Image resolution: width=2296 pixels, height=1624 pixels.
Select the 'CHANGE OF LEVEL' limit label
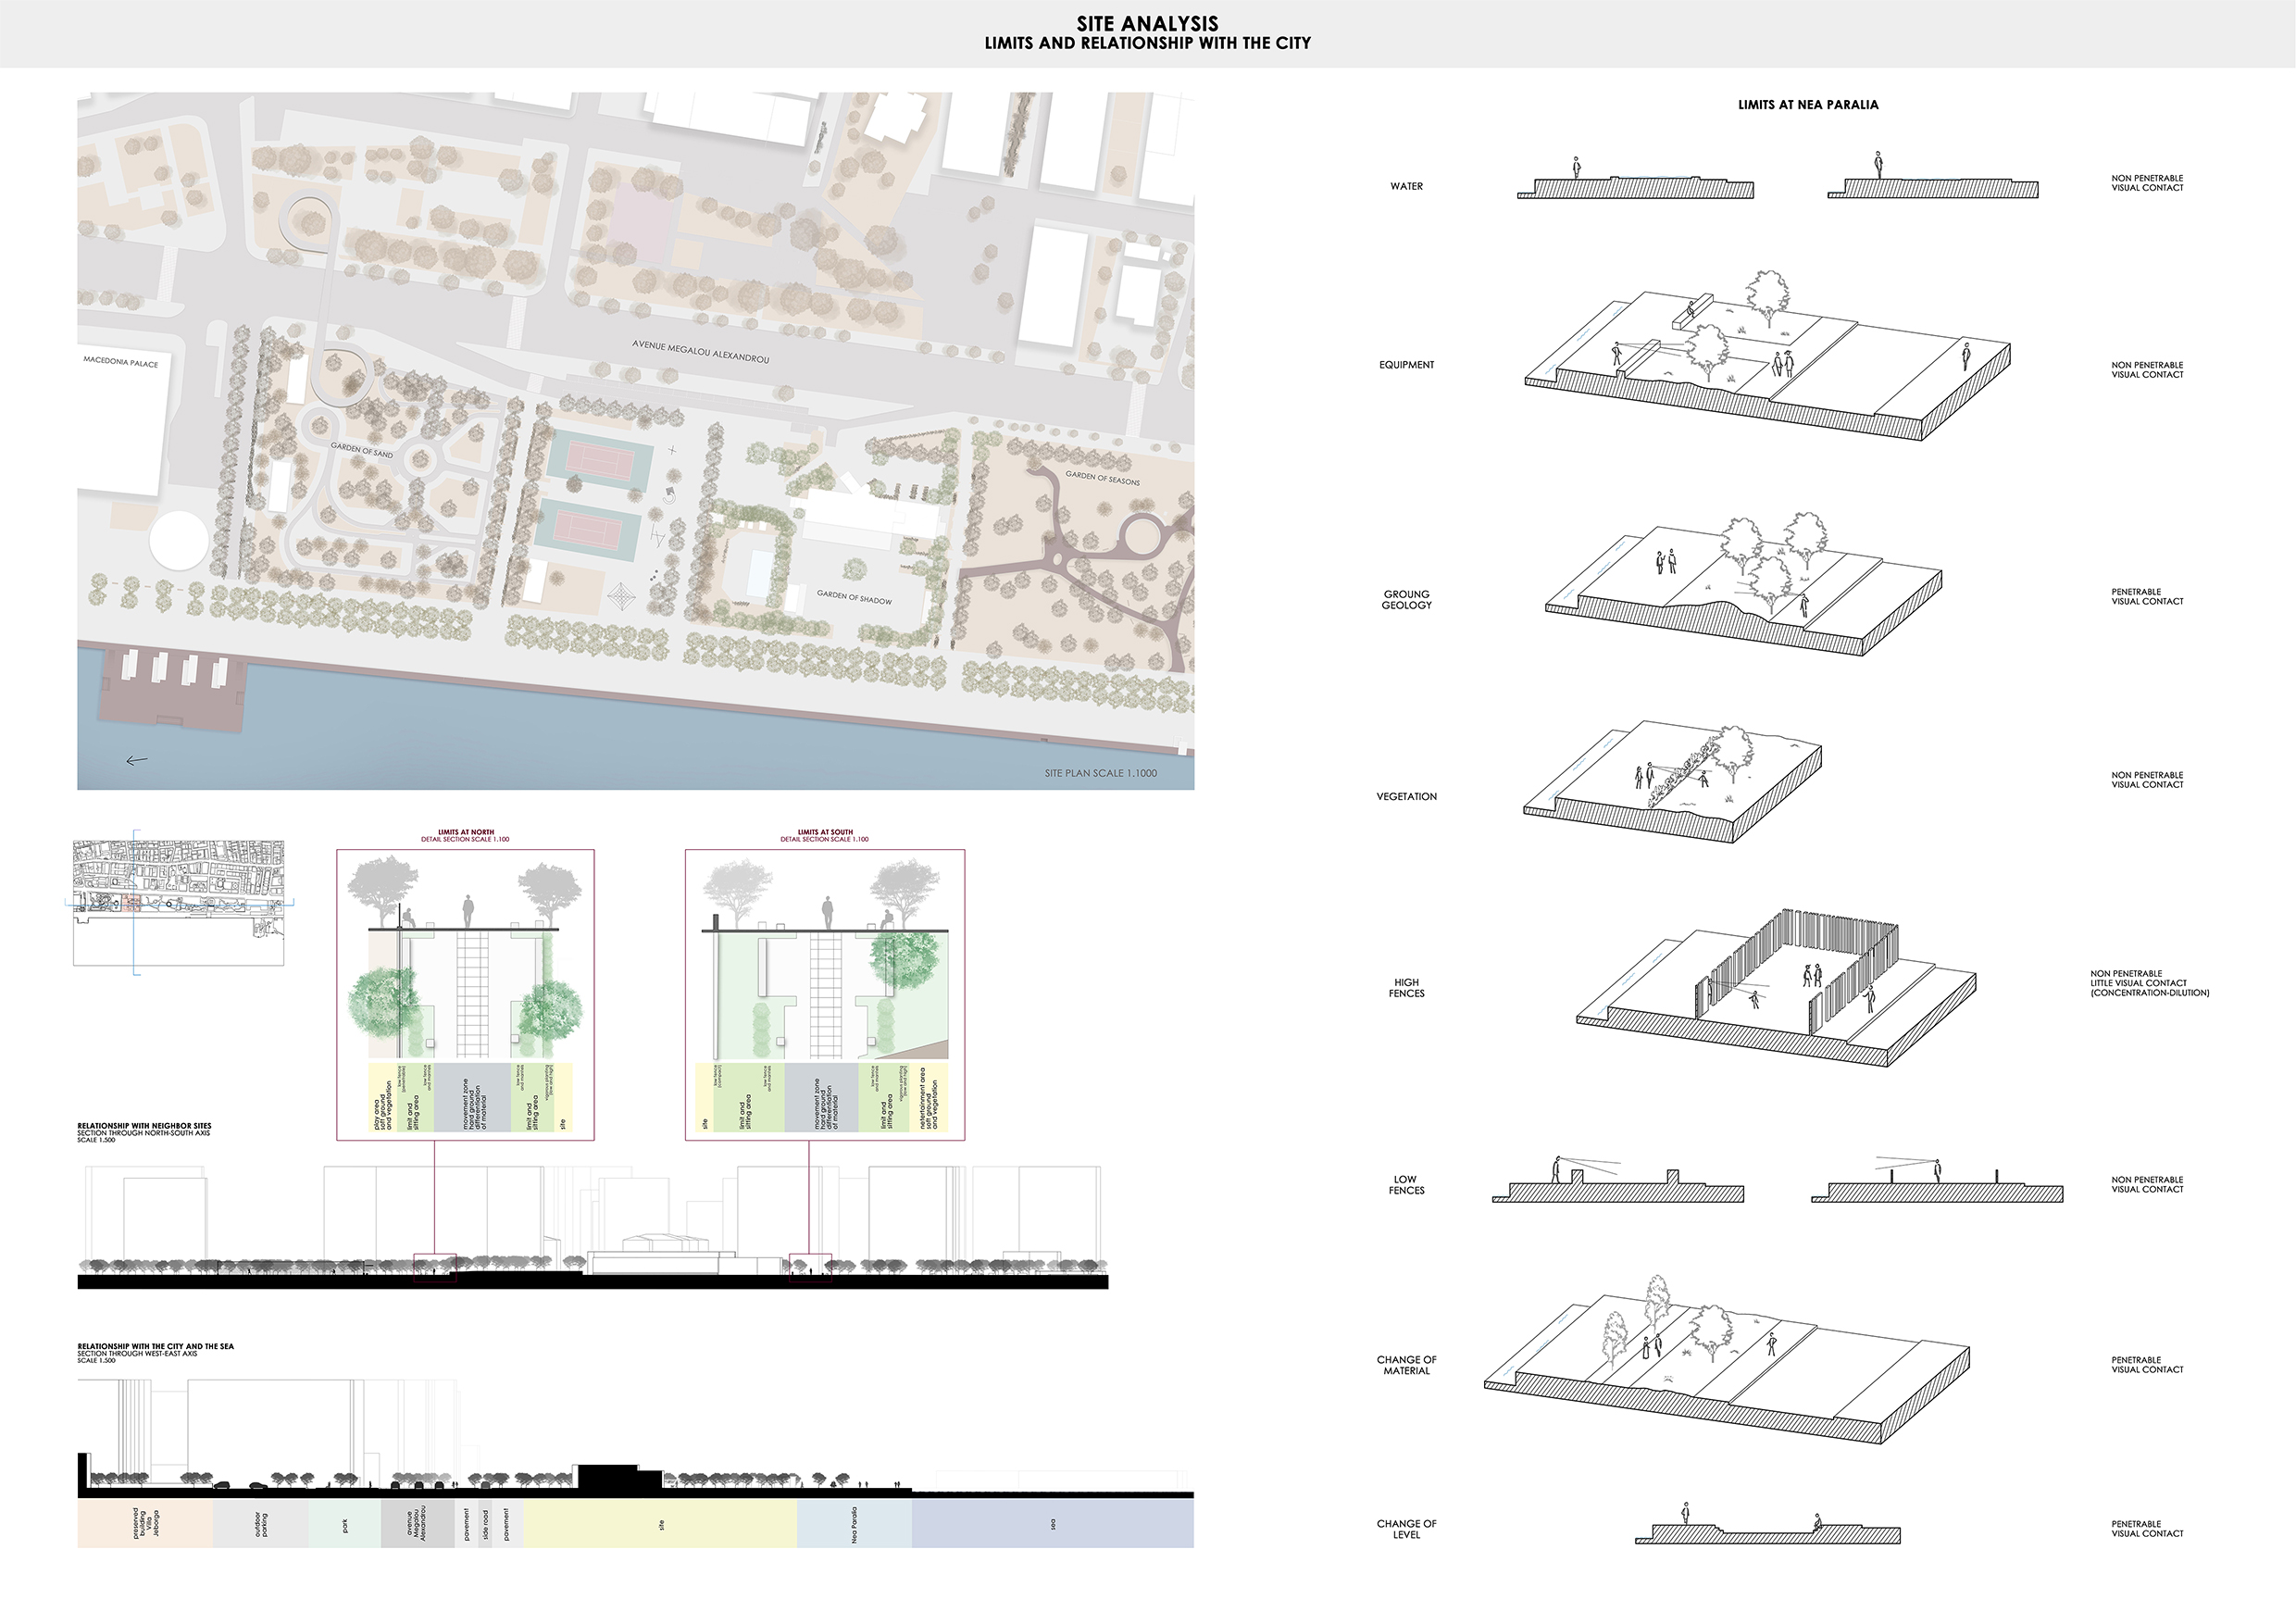pyautogui.click(x=1406, y=1529)
